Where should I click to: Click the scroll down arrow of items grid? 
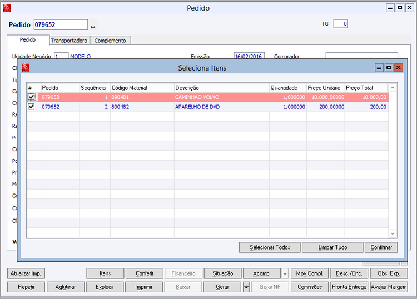point(393,233)
